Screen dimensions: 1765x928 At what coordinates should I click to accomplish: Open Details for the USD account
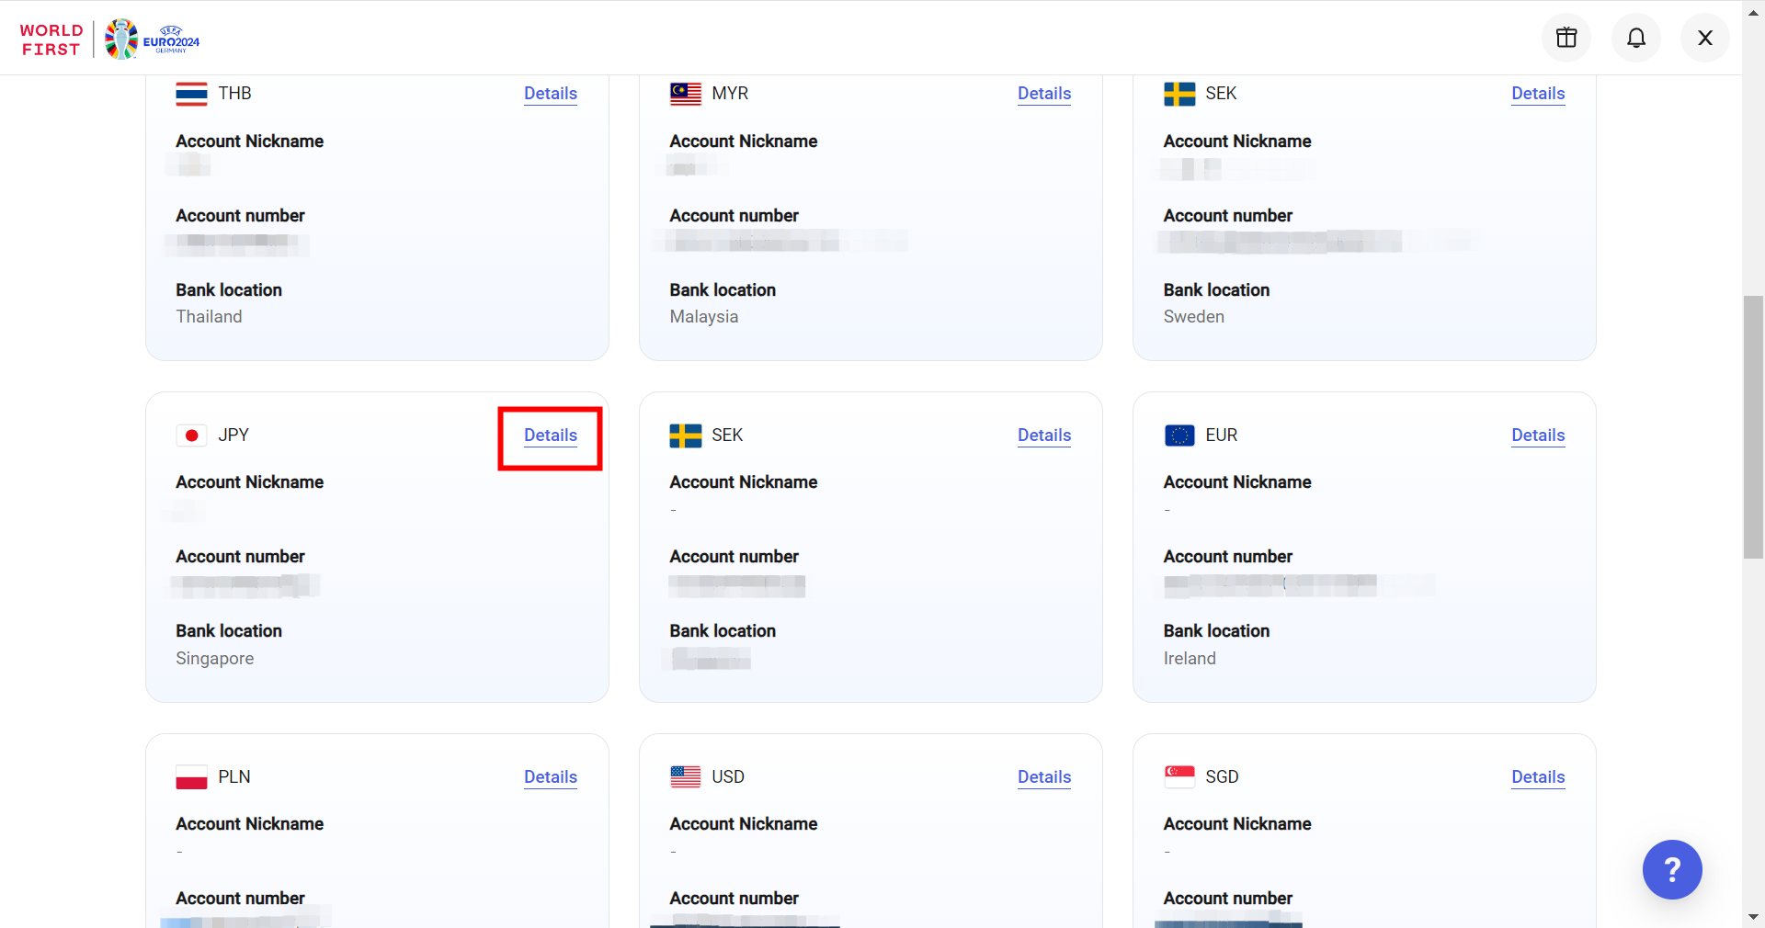pyautogui.click(x=1044, y=777)
